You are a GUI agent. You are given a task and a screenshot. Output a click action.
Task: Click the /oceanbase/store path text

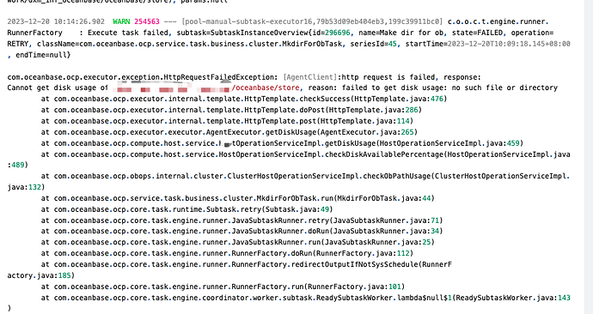coord(266,88)
